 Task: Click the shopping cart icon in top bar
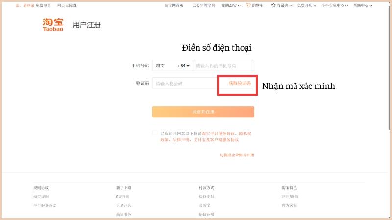pos(248,5)
